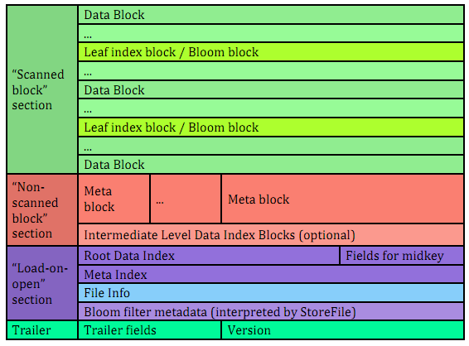Click the ellipsis cell between the Meta blocks
Screen dimensions: 469x346
coord(186,199)
